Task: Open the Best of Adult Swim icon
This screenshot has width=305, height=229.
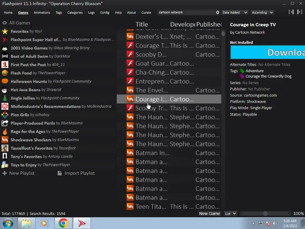Action: click(5, 56)
